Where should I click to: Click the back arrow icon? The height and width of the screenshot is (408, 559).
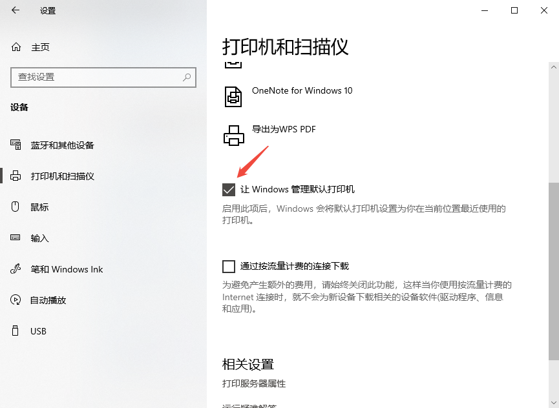pos(14,10)
